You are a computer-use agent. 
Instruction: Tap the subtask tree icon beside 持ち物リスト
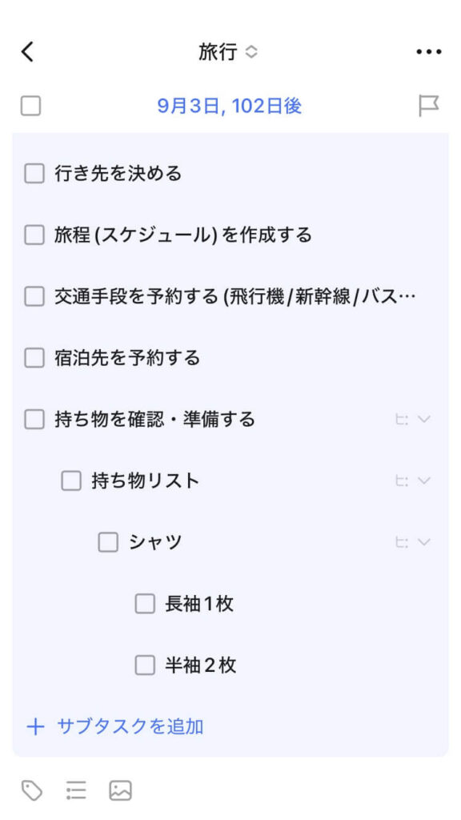[402, 480]
